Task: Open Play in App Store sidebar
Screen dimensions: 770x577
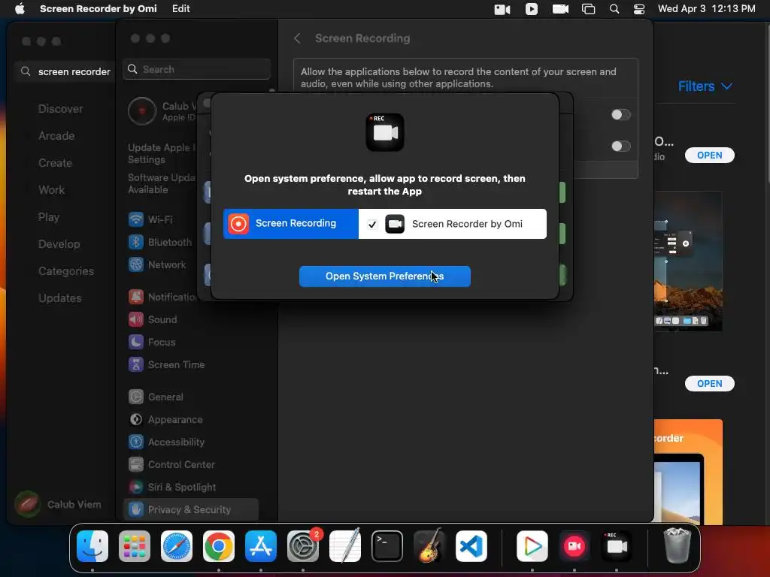Action: coord(49,217)
